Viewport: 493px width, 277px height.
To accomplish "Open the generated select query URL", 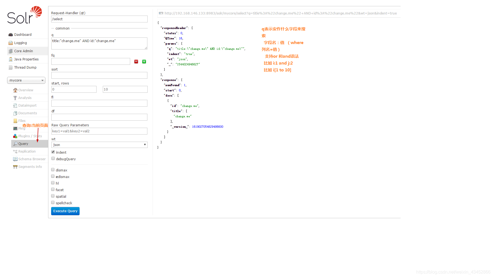I will [281, 13].
